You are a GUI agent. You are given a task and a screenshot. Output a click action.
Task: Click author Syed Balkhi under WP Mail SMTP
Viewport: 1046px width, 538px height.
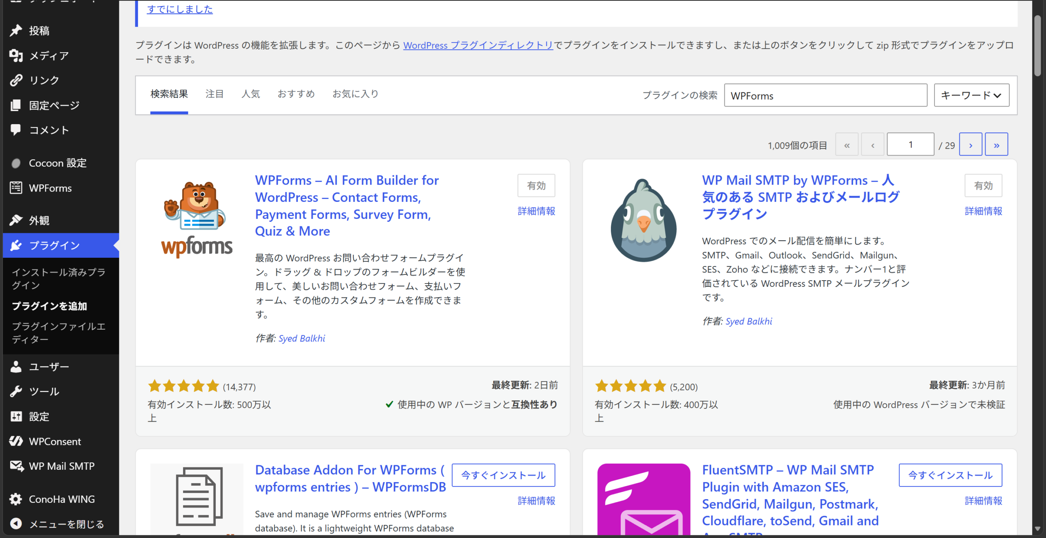pos(749,321)
